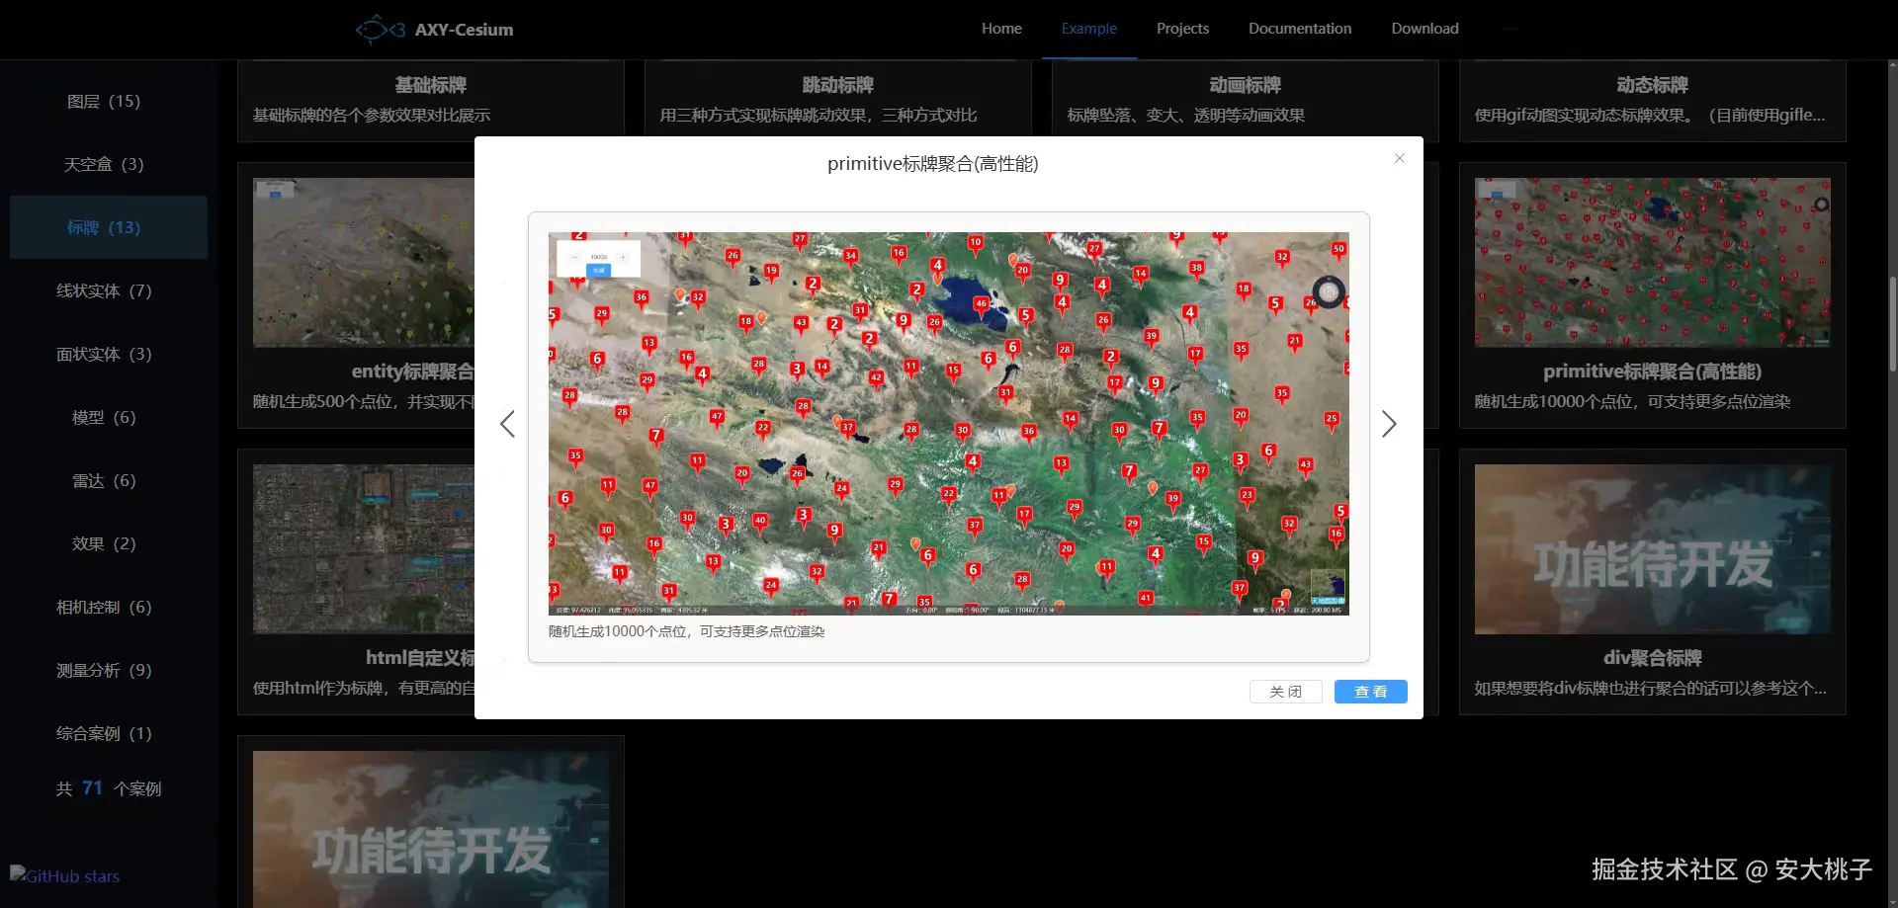The width and height of the screenshot is (1898, 908).
Task: Close the dialog with the X icon
Action: (x=1399, y=158)
